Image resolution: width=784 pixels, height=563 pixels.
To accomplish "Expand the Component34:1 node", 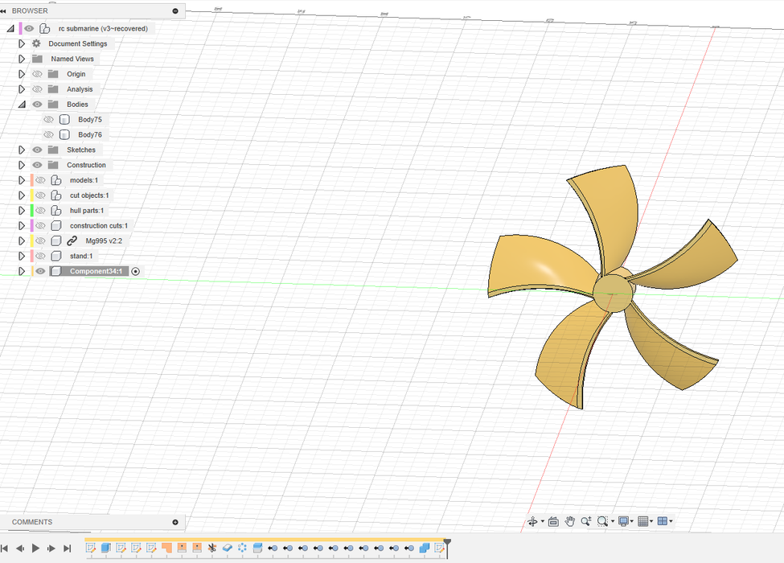I will click(22, 271).
